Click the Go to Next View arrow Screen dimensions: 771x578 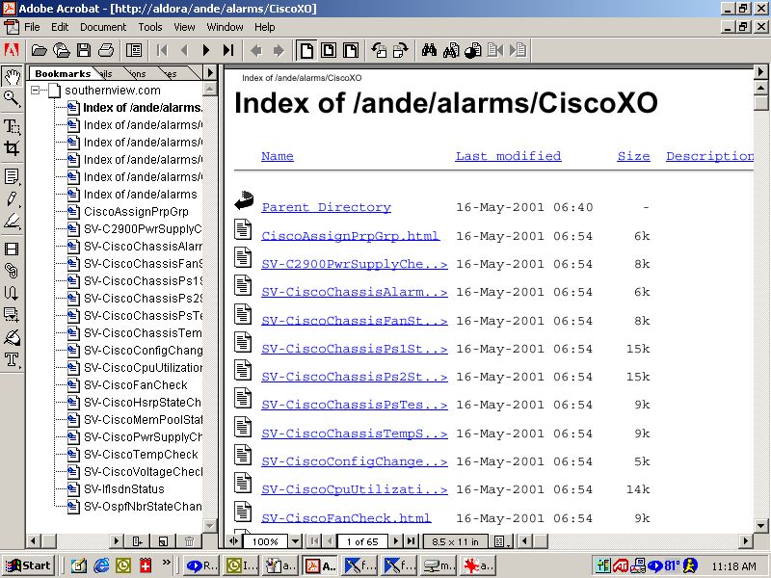[x=279, y=50]
